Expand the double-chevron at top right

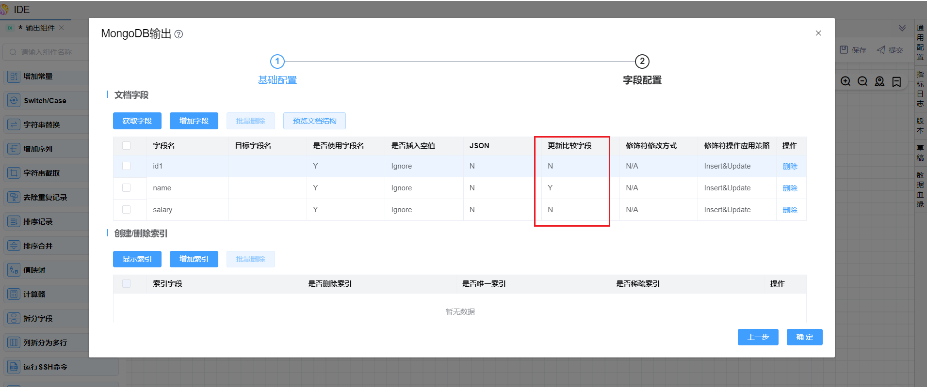click(x=902, y=28)
